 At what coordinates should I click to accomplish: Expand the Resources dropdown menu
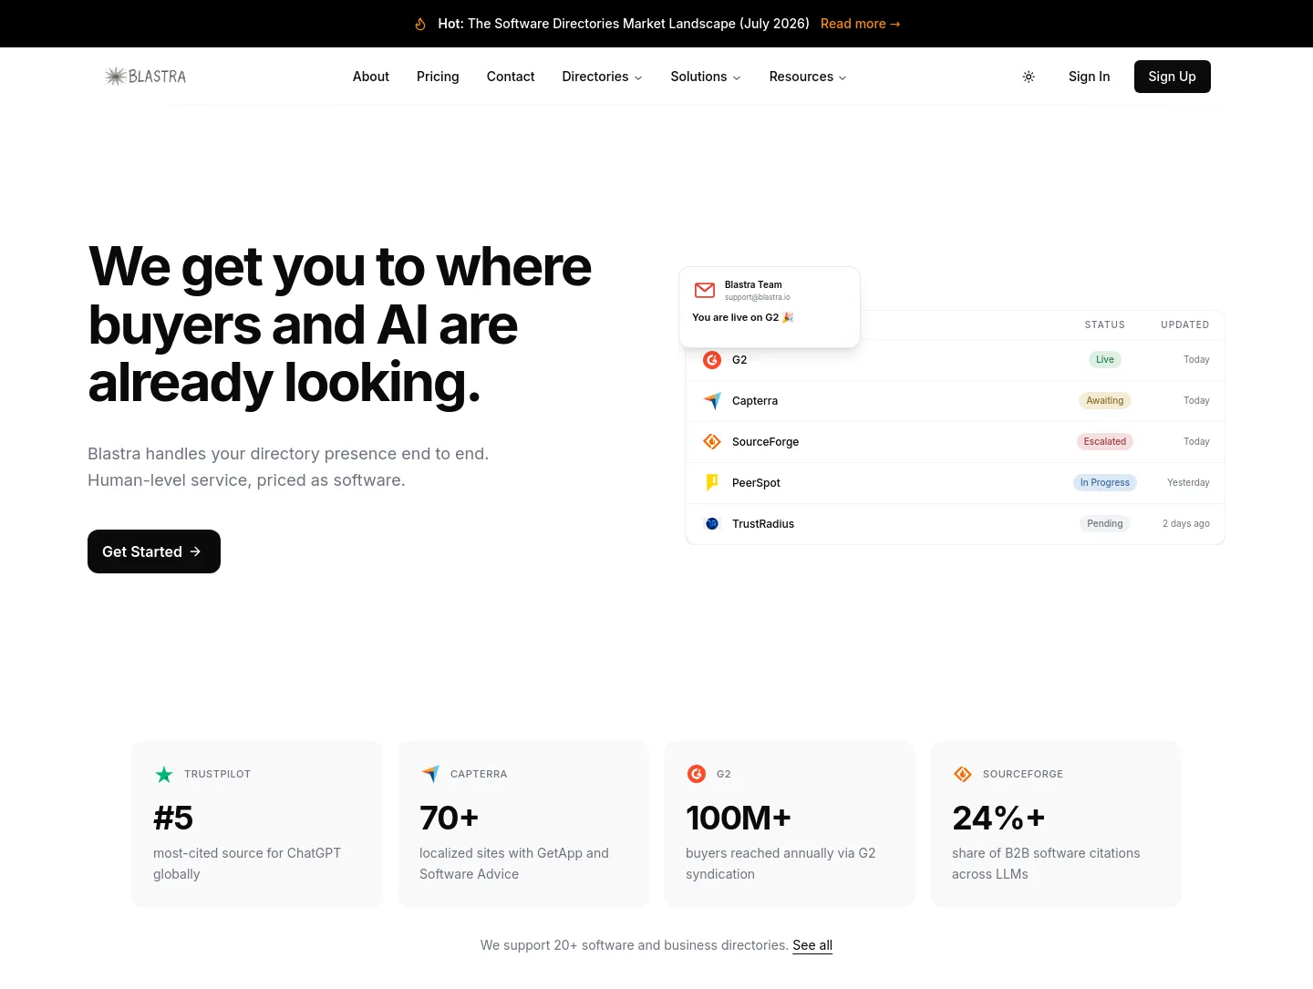[808, 77]
